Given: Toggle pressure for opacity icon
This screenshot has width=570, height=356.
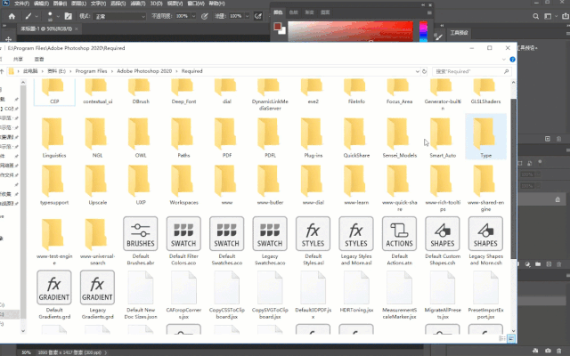Looking at the screenshot, I should [205, 16].
